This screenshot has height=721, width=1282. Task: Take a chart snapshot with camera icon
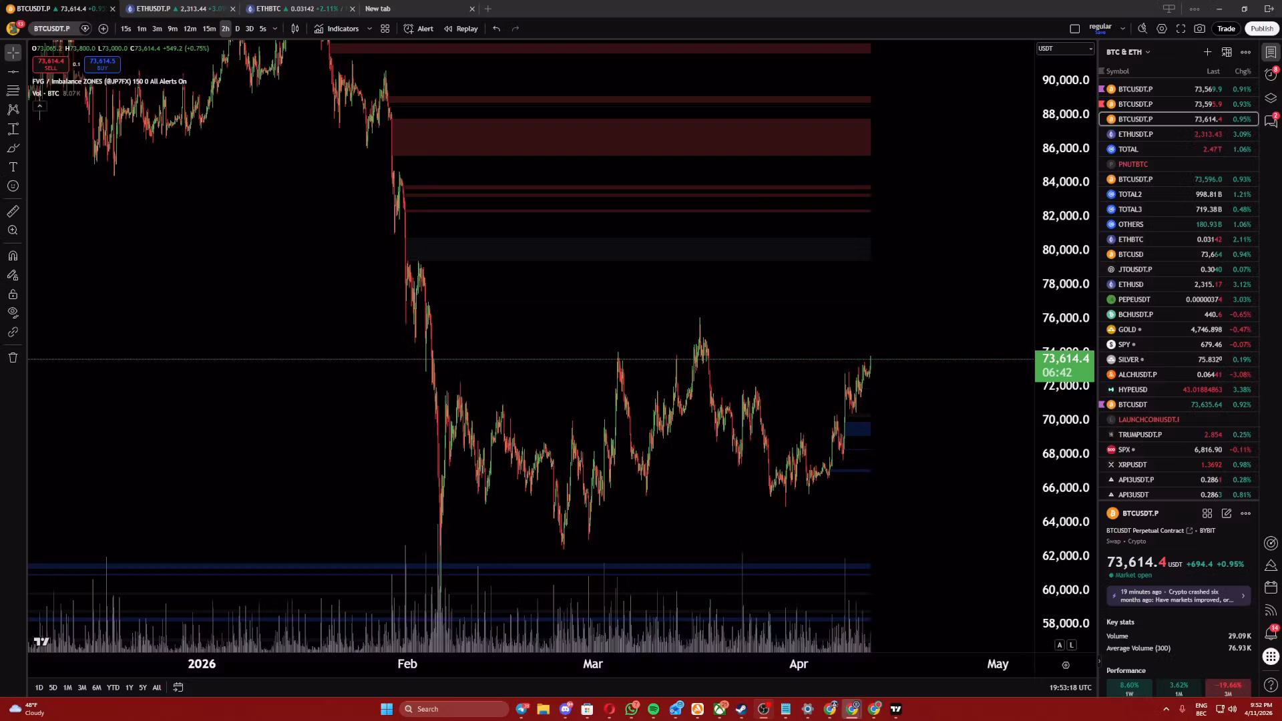(1200, 29)
